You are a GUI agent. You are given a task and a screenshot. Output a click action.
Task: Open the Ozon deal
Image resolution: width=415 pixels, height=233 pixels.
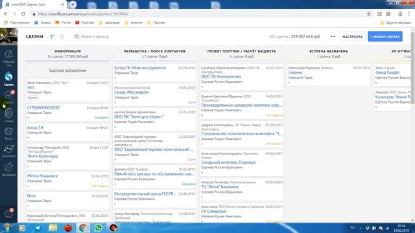(x=32, y=195)
